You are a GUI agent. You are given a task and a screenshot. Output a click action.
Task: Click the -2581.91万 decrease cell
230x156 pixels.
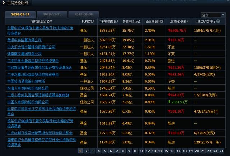[x=178, y=102]
